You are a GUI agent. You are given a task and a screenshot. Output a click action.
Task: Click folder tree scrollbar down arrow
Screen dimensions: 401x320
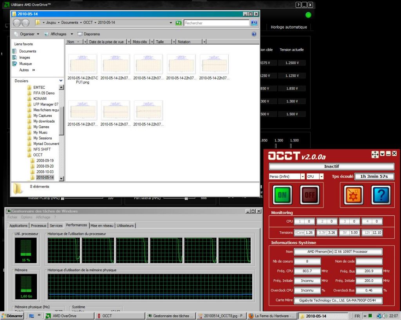click(x=61, y=179)
